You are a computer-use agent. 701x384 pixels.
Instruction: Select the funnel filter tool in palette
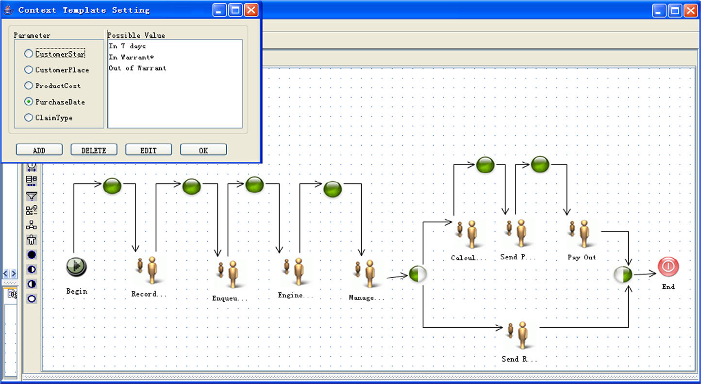(x=32, y=196)
